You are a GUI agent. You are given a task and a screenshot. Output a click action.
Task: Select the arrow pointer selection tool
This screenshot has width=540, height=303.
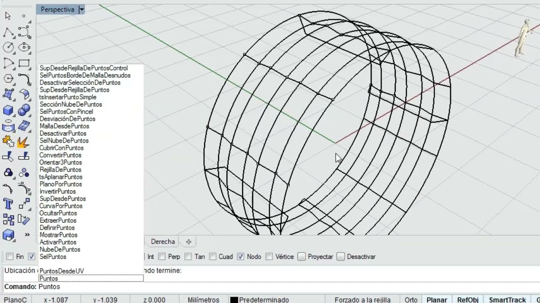pos(8,16)
